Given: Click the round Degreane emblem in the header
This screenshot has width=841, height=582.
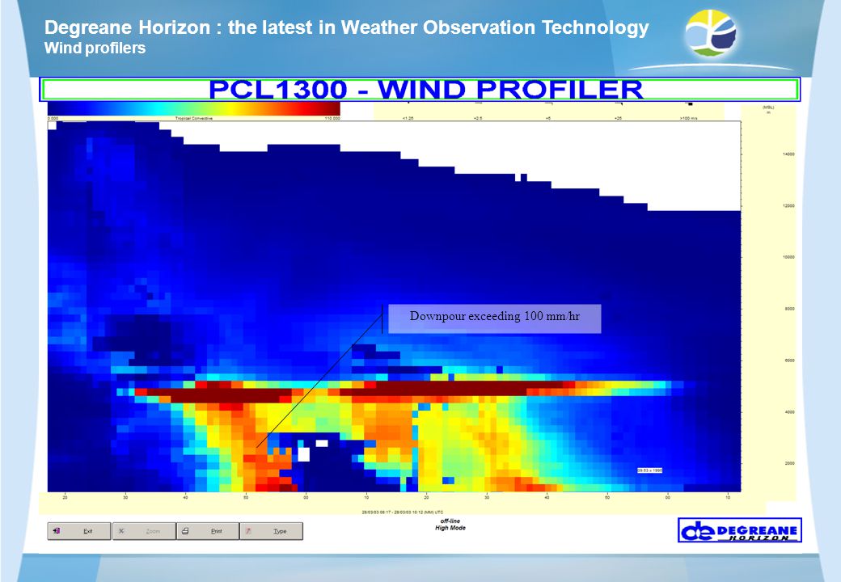Looking at the screenshot, I should point(711,34).
